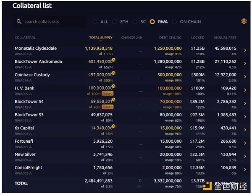Viewport: 252px width, 195px height.
Task: Open the ConsolFreight collateral name
Action: 29,168
